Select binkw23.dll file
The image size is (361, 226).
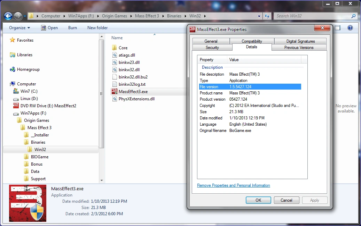click(x=126, y=62)
